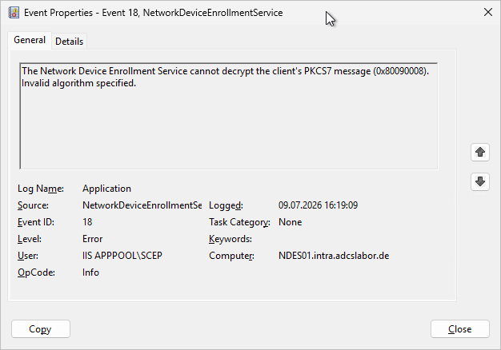Image resolution: width=501 pixels, height=350 pixels.
Task: Close the dialog with the X icon
Action: (x=488, y=13)
